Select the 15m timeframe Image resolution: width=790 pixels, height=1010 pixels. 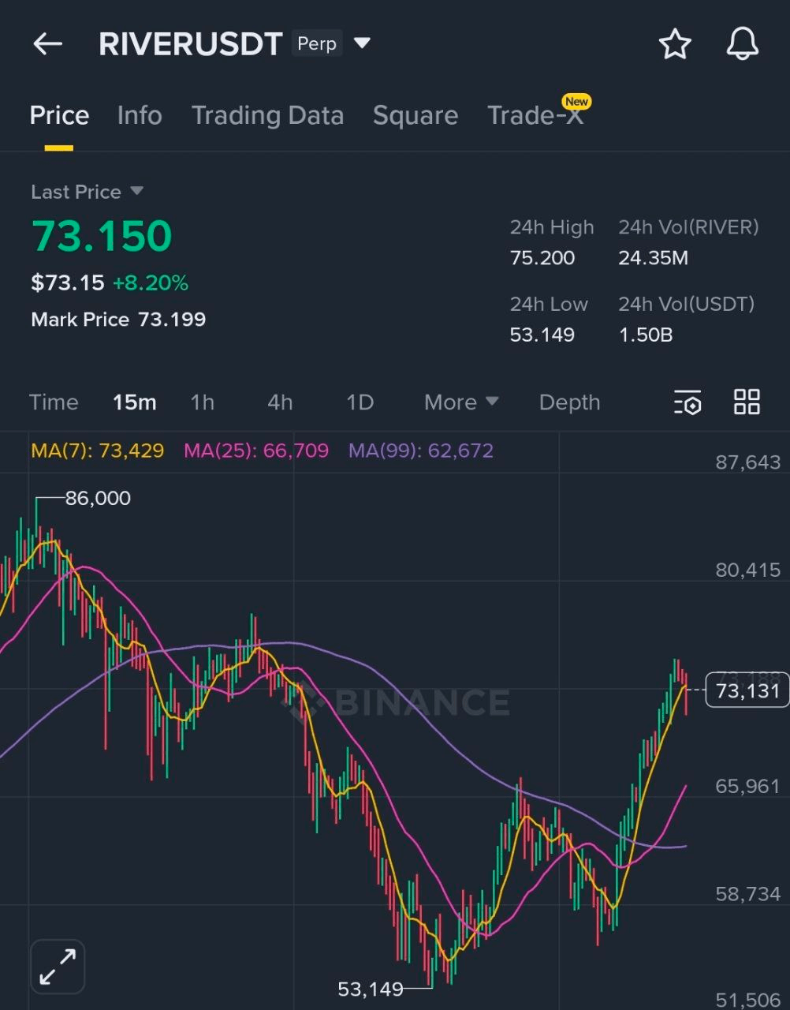pyautogui.click(x=134, y=402)
